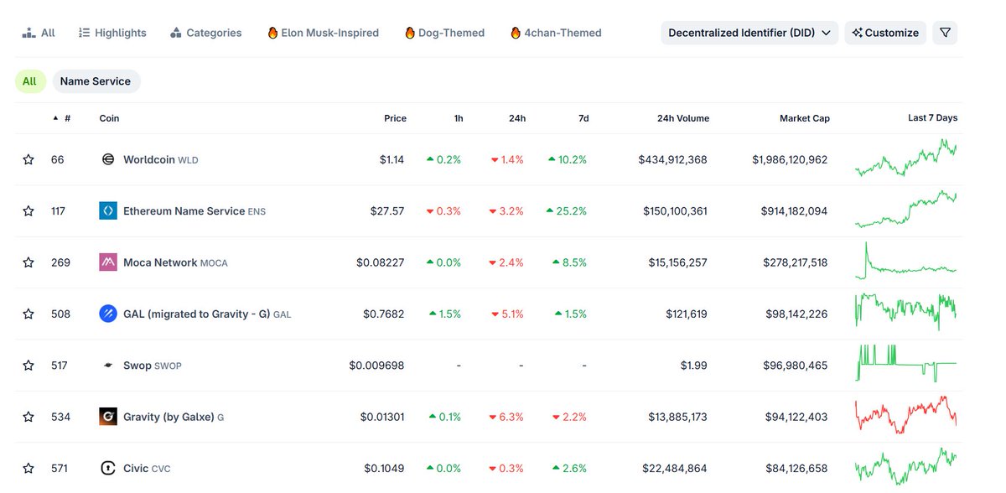Toggle the star on the Swop row
This screenshot has height=493, width=1006.
point(29,366)
